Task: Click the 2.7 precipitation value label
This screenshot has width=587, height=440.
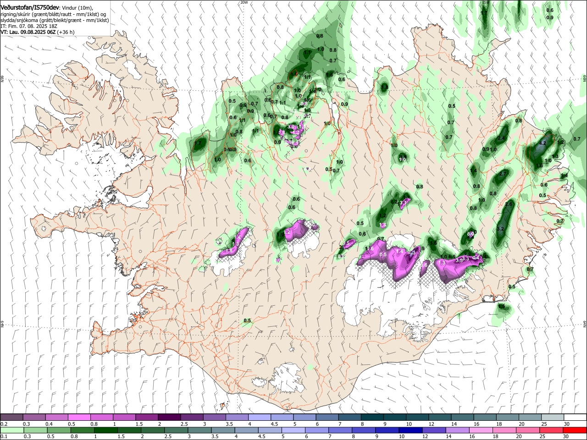Action: click(x=503, y=174)
